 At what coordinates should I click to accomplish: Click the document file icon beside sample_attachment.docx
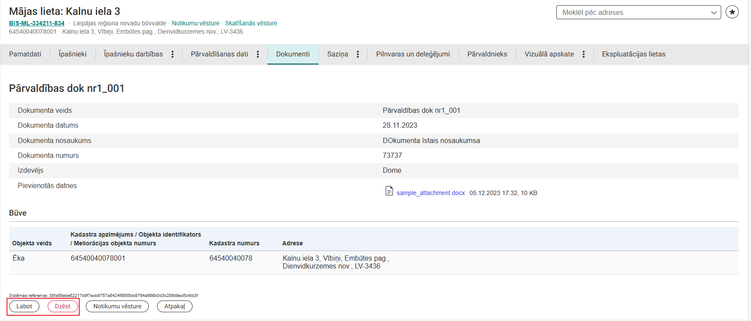tap(389, 191)
